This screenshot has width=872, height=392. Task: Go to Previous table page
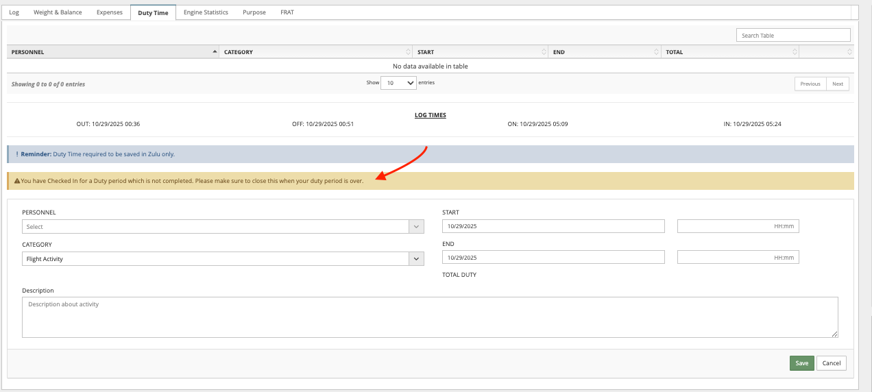(810, 84)
